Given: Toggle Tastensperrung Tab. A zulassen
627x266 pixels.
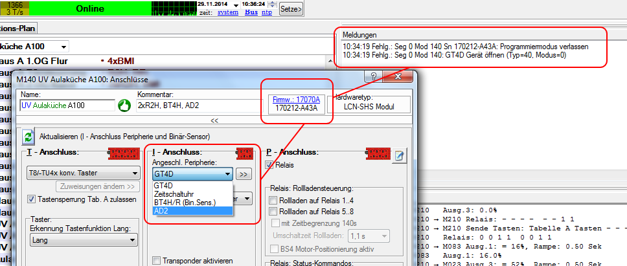Looking at the screenshot, I should click(x=31, y=199).
